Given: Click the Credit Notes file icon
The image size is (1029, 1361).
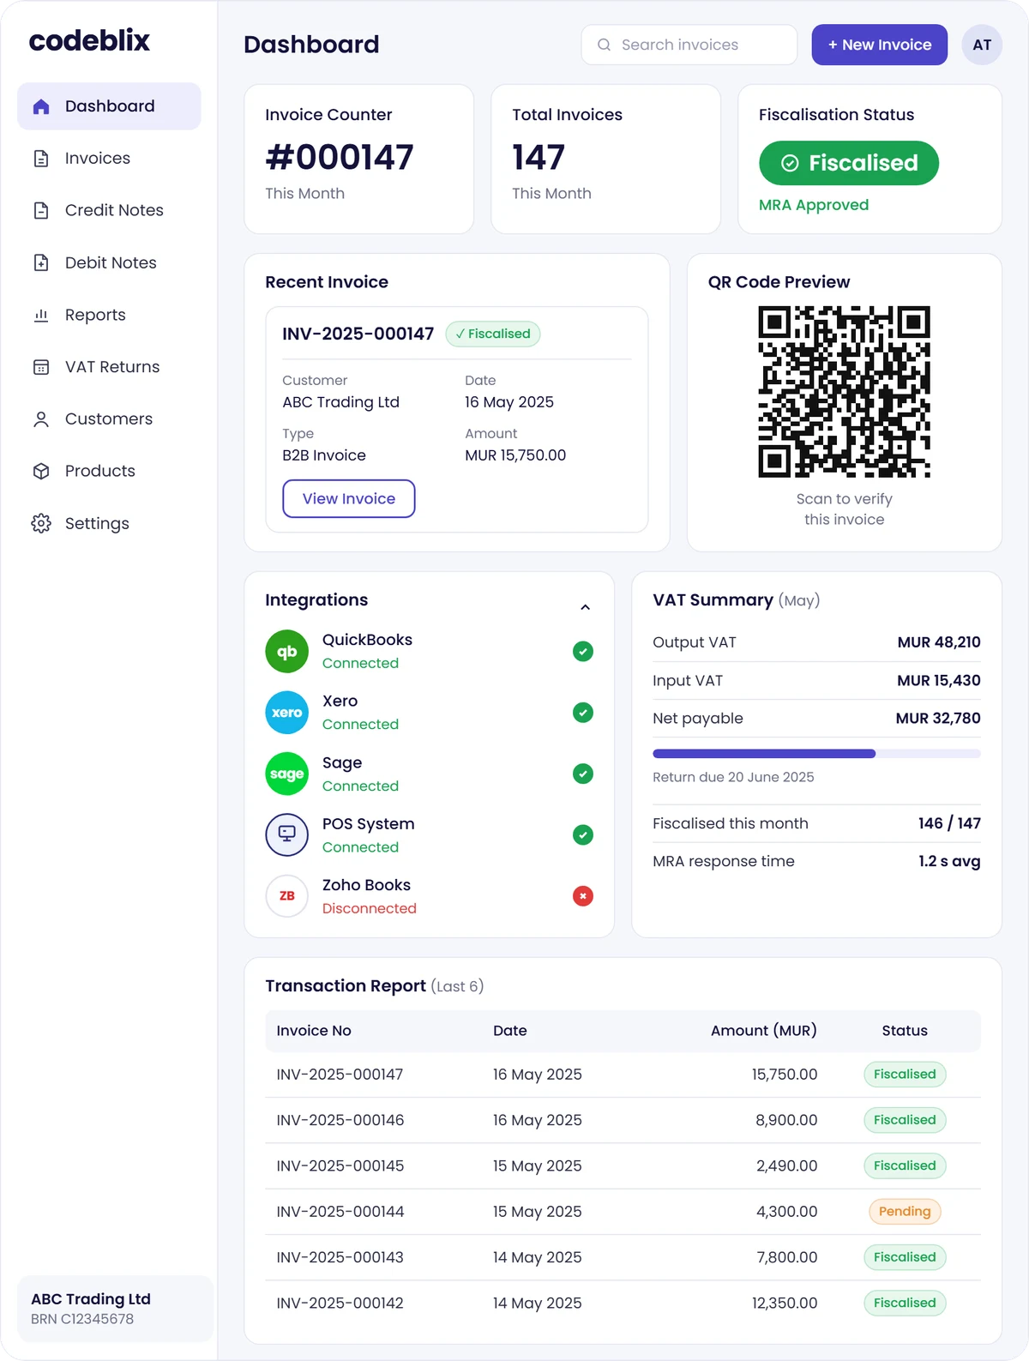Looking at the screenshot, I should 41,210.
